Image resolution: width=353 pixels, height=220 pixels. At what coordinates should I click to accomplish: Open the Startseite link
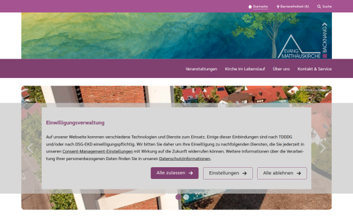pyautogui.click(x=260, y=6)
